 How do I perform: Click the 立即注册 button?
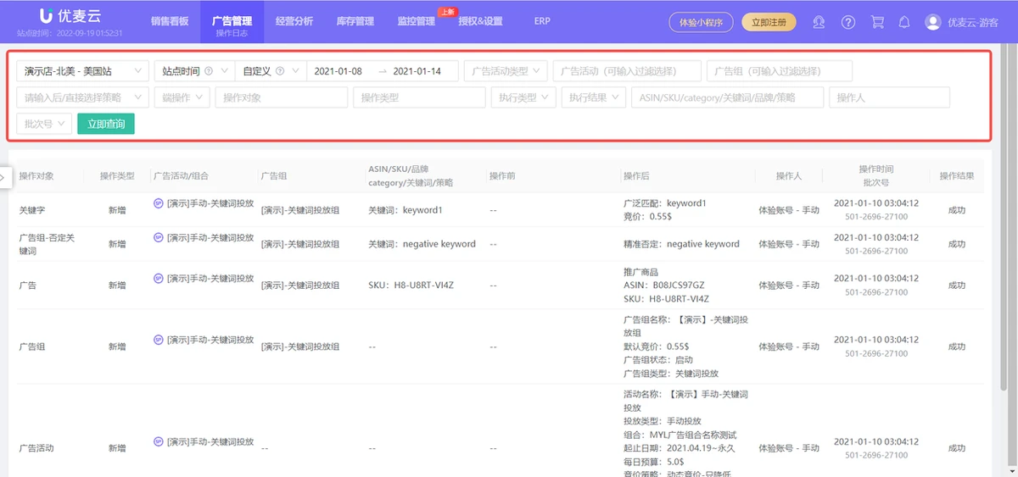point(769,22)
